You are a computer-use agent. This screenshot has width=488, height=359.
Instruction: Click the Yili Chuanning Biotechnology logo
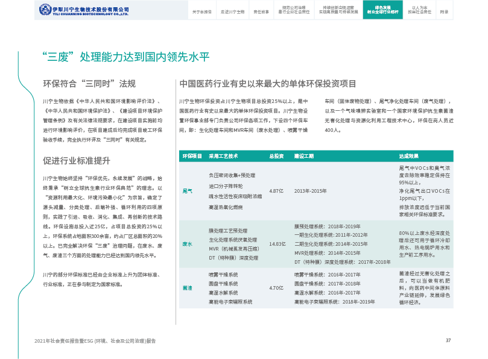(84, 10)
